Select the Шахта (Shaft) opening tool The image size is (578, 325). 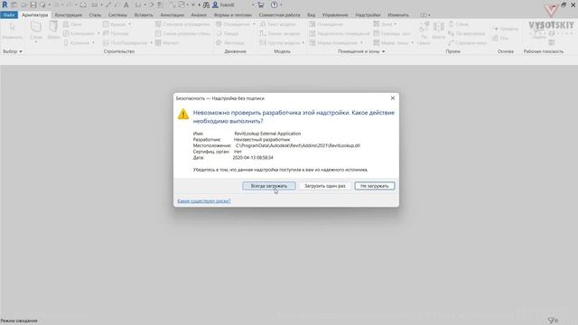click(439, 31)
